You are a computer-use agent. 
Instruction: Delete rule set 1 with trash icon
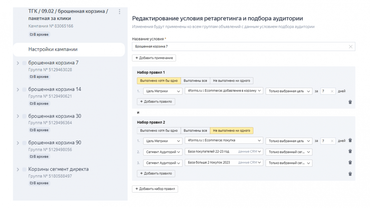click(x=350, y=102)
